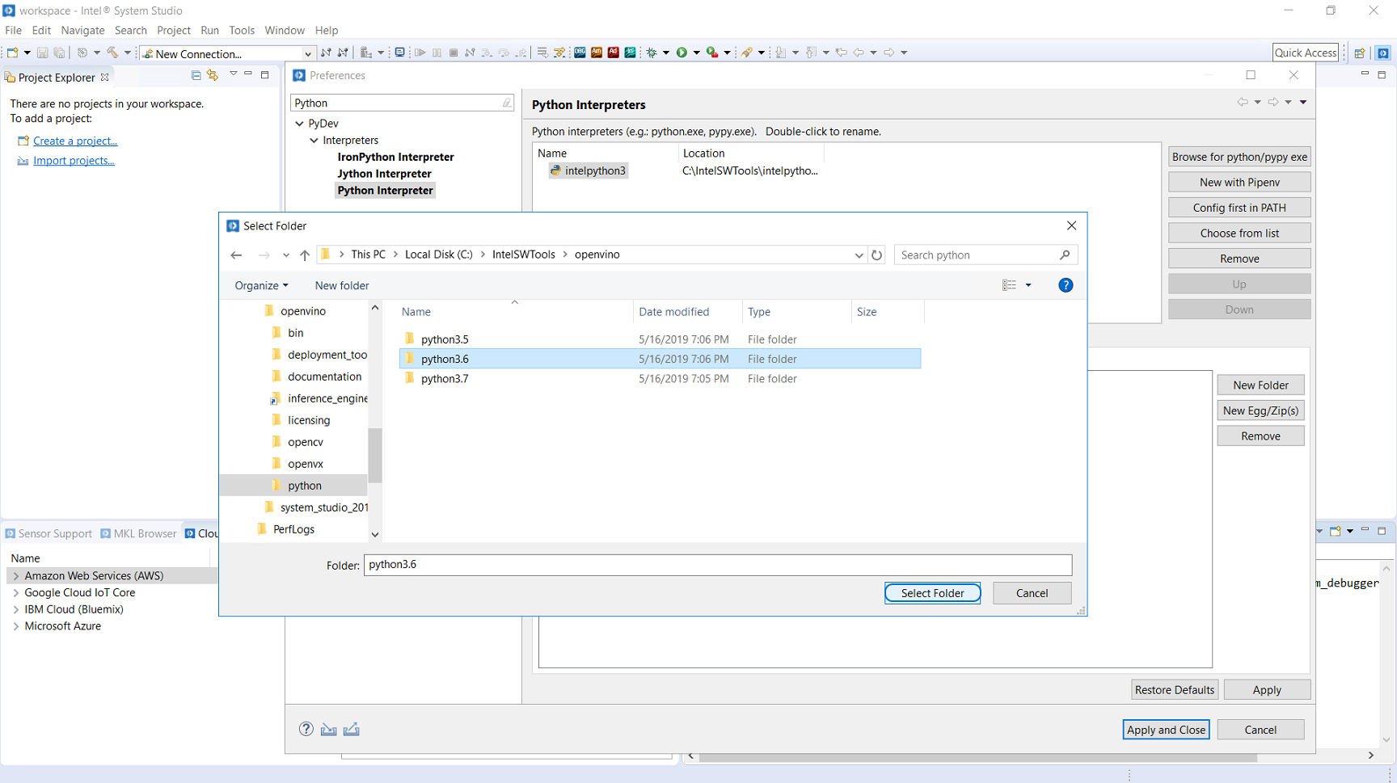Select the python3.7 folder

(660, 378)
